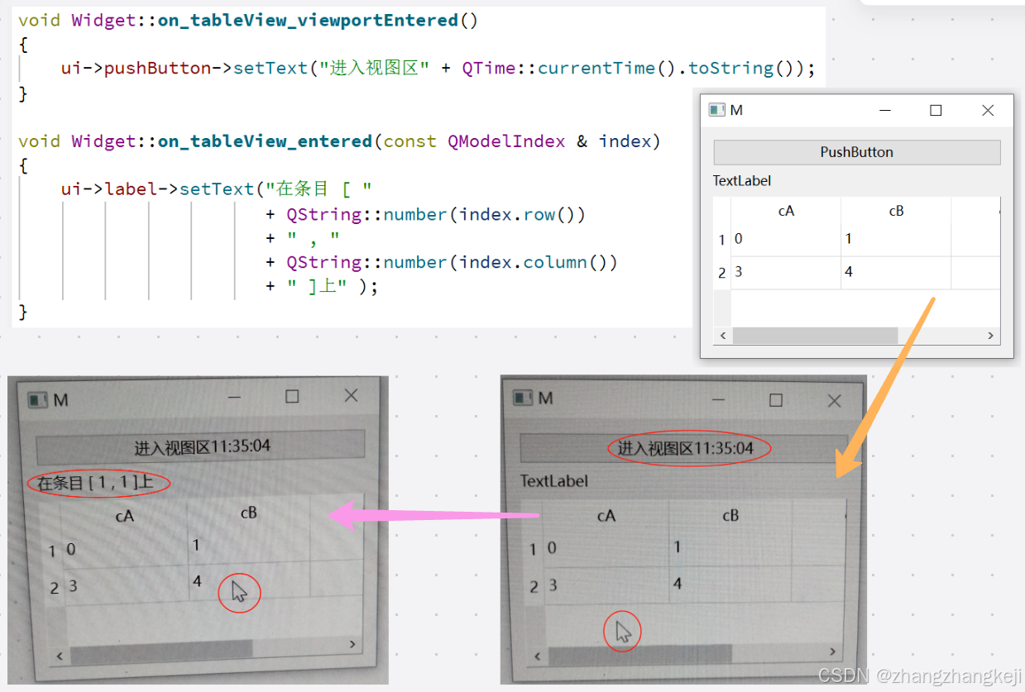
Task: Select cell 0 in the 在条目 window table
Action: tap(126, 550)
